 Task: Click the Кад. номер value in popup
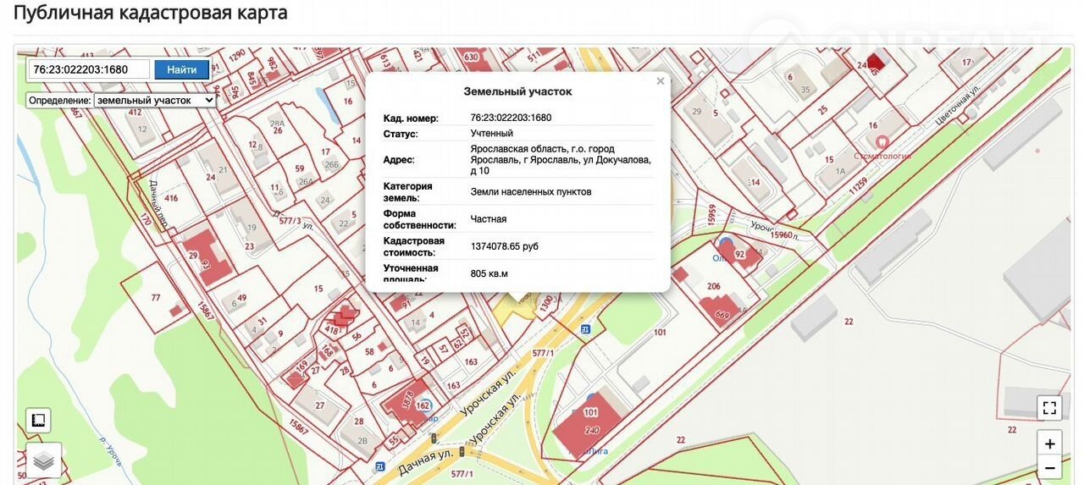tap(511, 118)
